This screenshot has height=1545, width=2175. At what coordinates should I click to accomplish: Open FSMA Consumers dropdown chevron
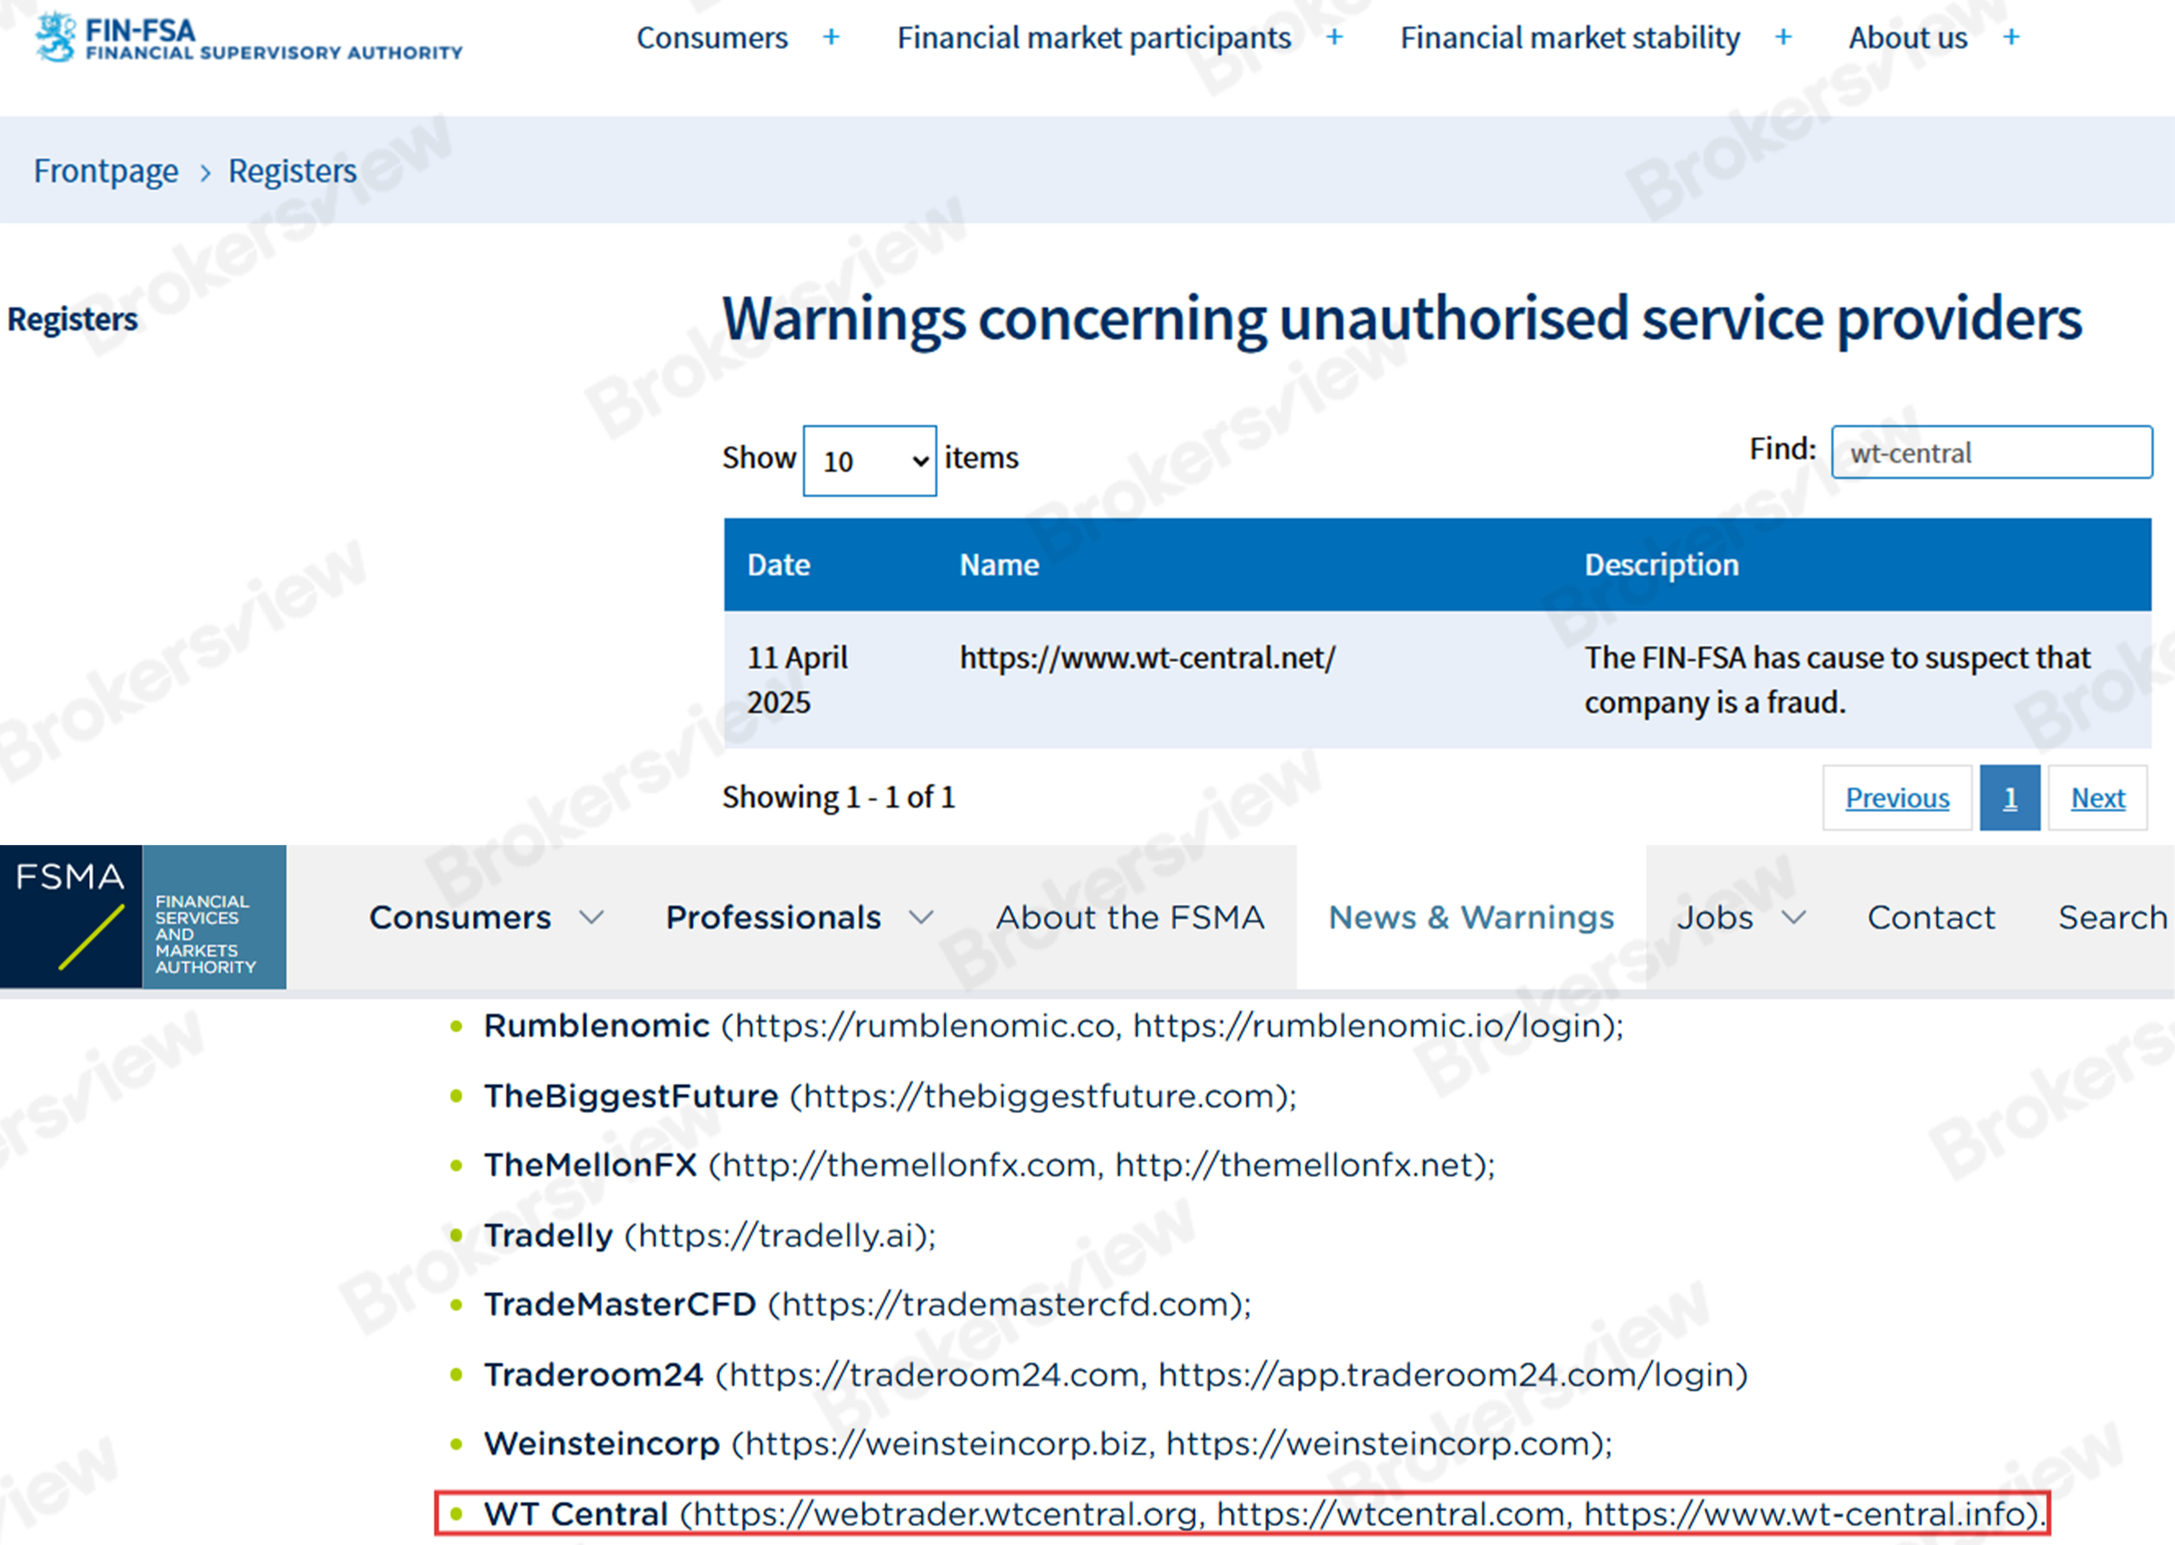click(592, 918)
